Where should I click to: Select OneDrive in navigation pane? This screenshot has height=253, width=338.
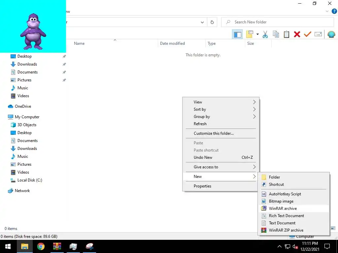pos(23,106)
